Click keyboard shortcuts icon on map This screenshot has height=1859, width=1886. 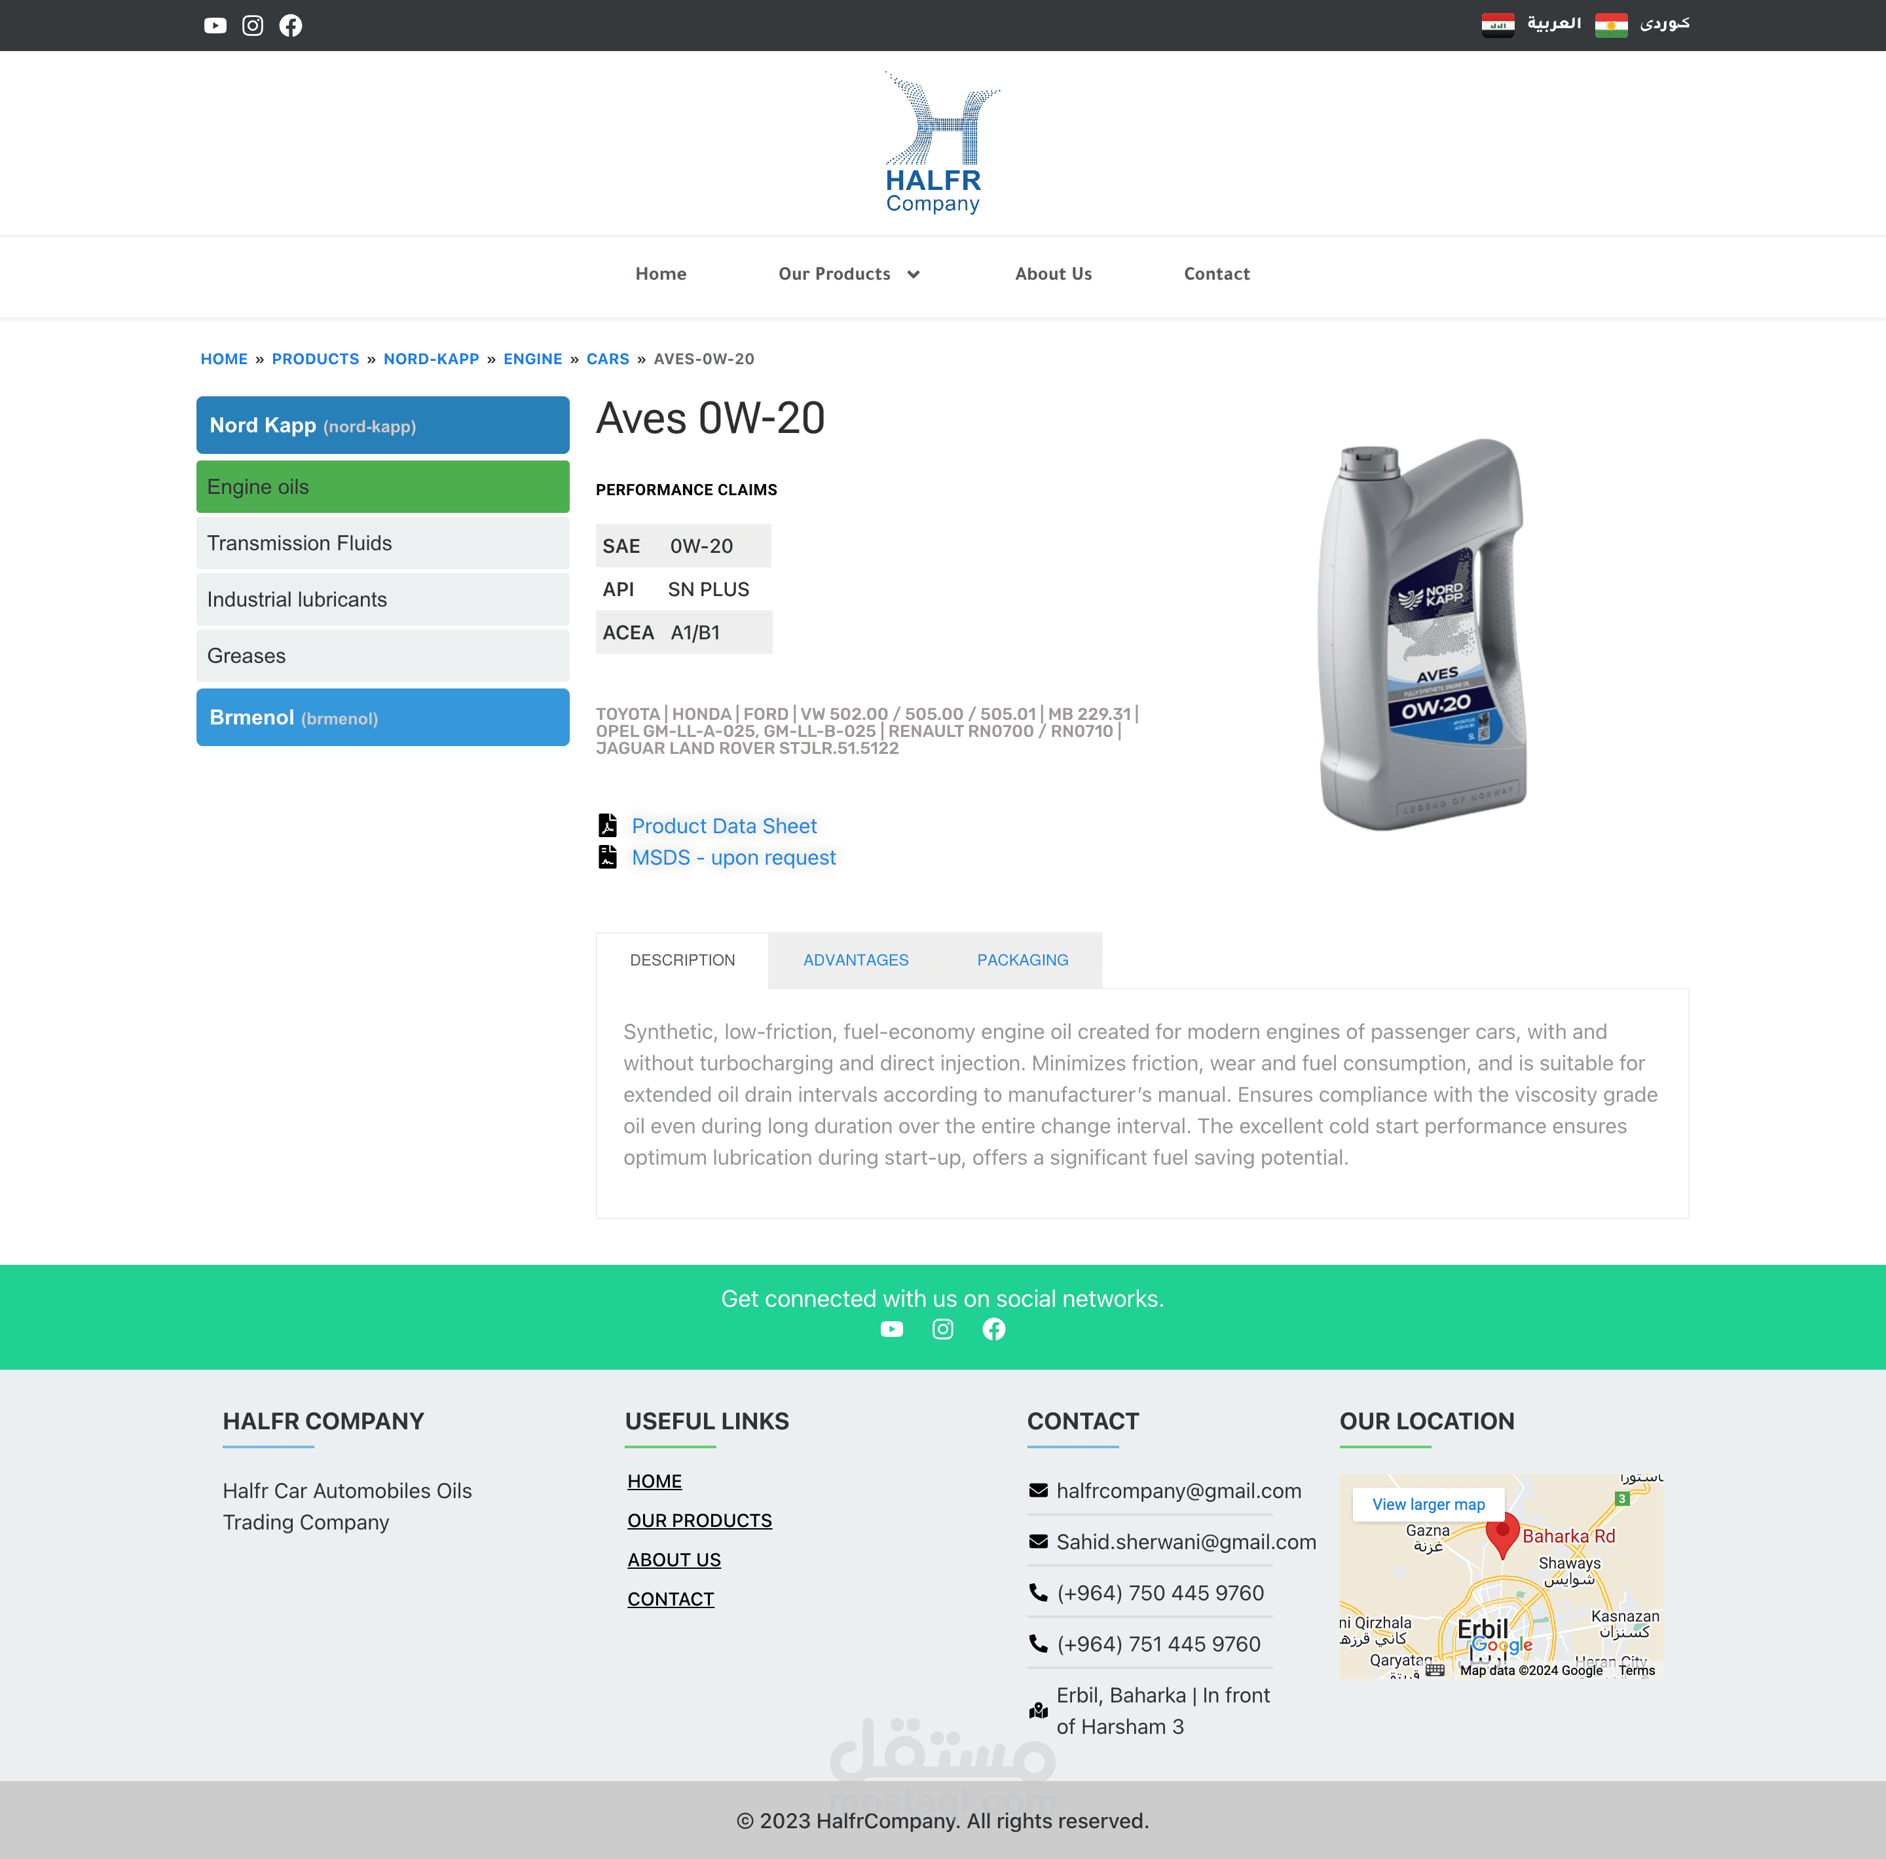pyautogui.click(x=1435, y=1670)
